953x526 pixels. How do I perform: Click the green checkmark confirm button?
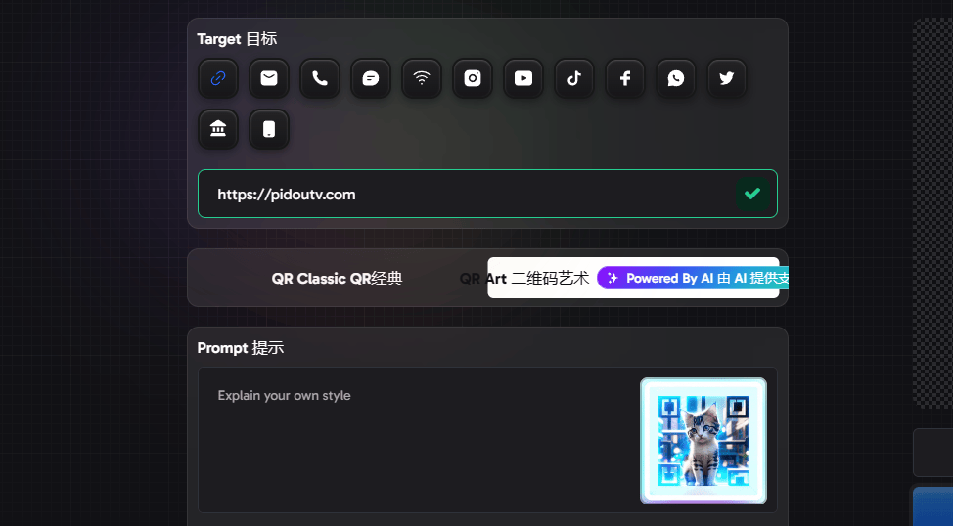coord(752,194)
